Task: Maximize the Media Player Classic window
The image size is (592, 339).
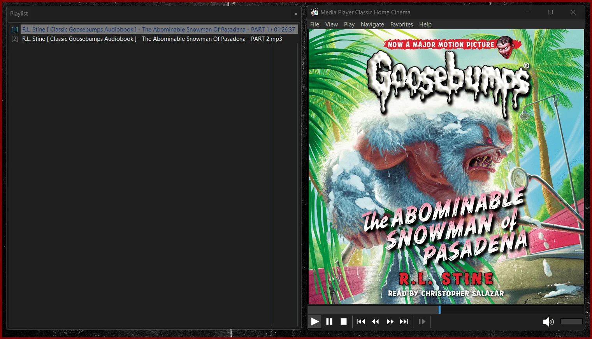Action: pos(550,12)
